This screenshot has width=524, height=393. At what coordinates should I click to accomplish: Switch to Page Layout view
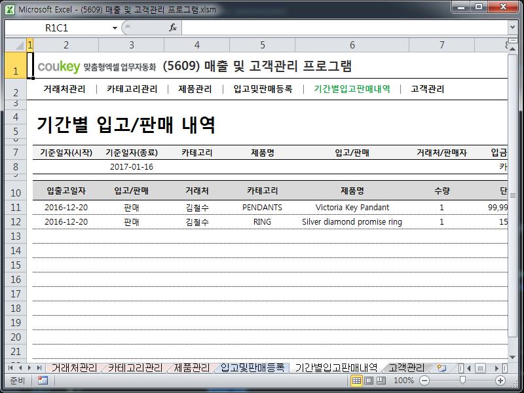369,381
